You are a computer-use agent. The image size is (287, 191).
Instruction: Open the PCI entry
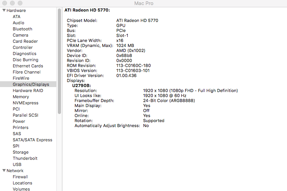(x=16, y=109)
